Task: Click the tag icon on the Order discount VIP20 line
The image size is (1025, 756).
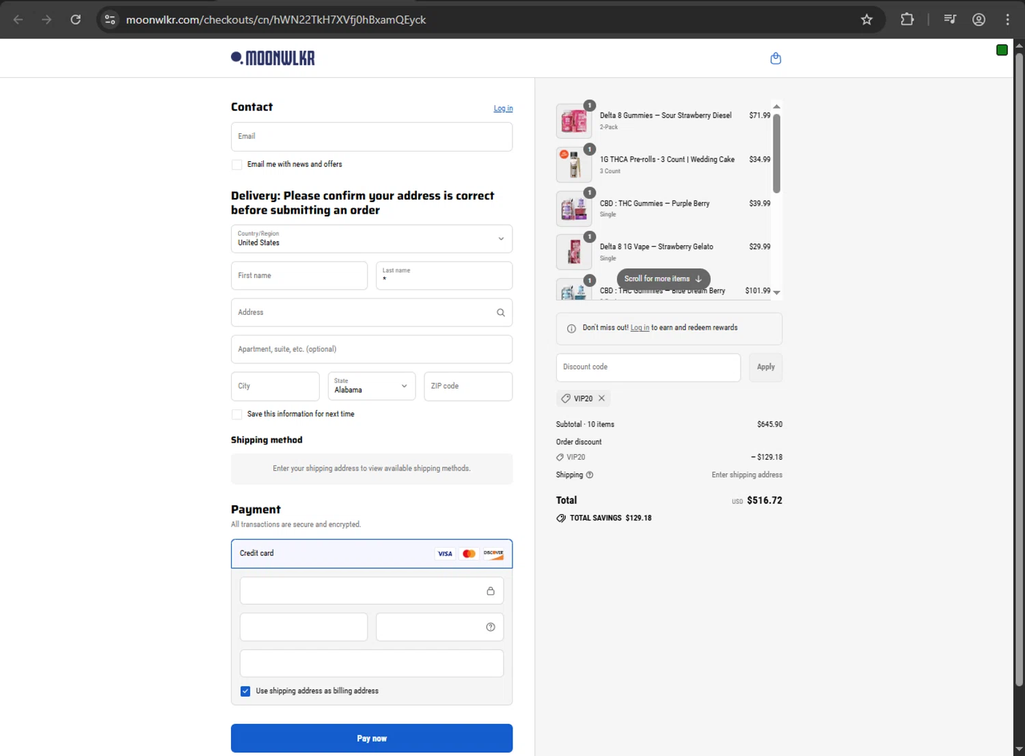Action: pyautogui.click(x=560, y=458)
